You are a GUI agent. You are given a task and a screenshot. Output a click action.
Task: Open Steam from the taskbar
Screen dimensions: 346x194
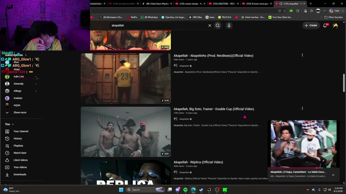pyautogui.click(x=201, y=190)
